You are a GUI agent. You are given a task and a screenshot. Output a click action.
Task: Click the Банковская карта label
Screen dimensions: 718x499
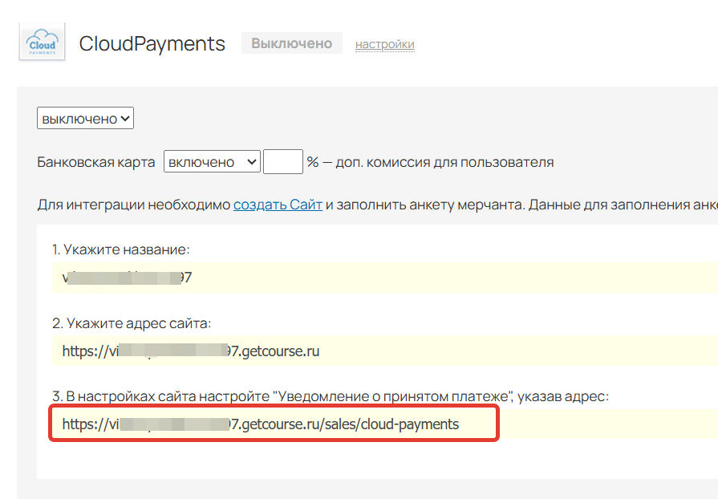(x=96, y=162)
